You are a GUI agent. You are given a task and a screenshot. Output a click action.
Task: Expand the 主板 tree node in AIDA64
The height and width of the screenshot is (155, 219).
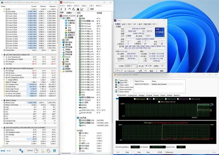pos(61,40)
